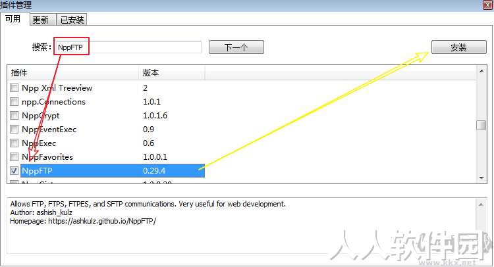Tick the NppExec checkbox
This screenshot has height=267, width=494.
(x=14, y=143)
